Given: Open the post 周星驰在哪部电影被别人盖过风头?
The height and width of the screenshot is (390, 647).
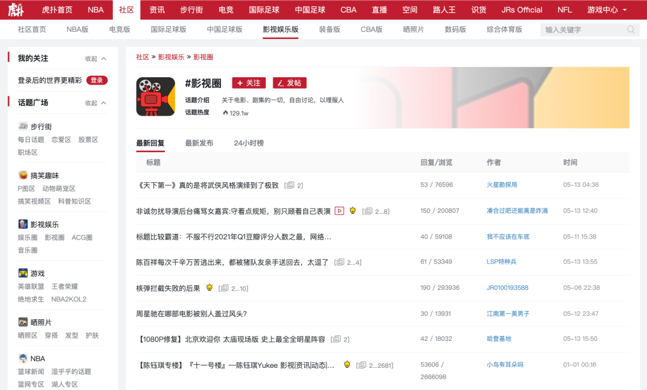Looking at the screenshot, I should click(192, 314).
